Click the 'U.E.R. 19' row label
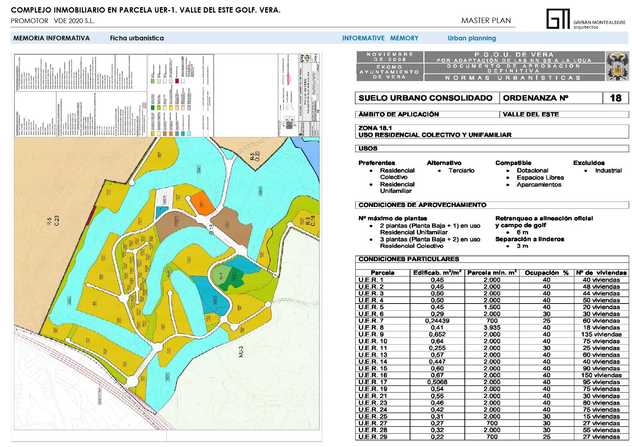632x447 pixels. coord(373,389)
